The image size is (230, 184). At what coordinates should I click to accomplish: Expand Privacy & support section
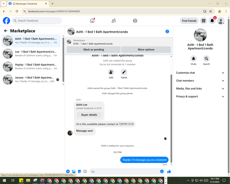pyautogui.click(x=200, y=97)
